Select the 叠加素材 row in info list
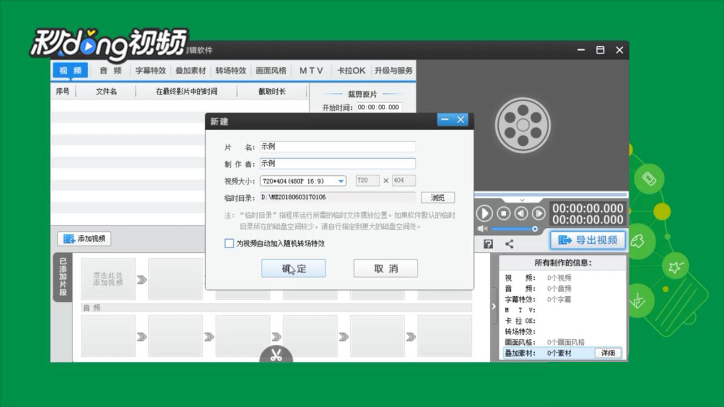The height and width of the screenshot is (407, 724). (563, 353)
